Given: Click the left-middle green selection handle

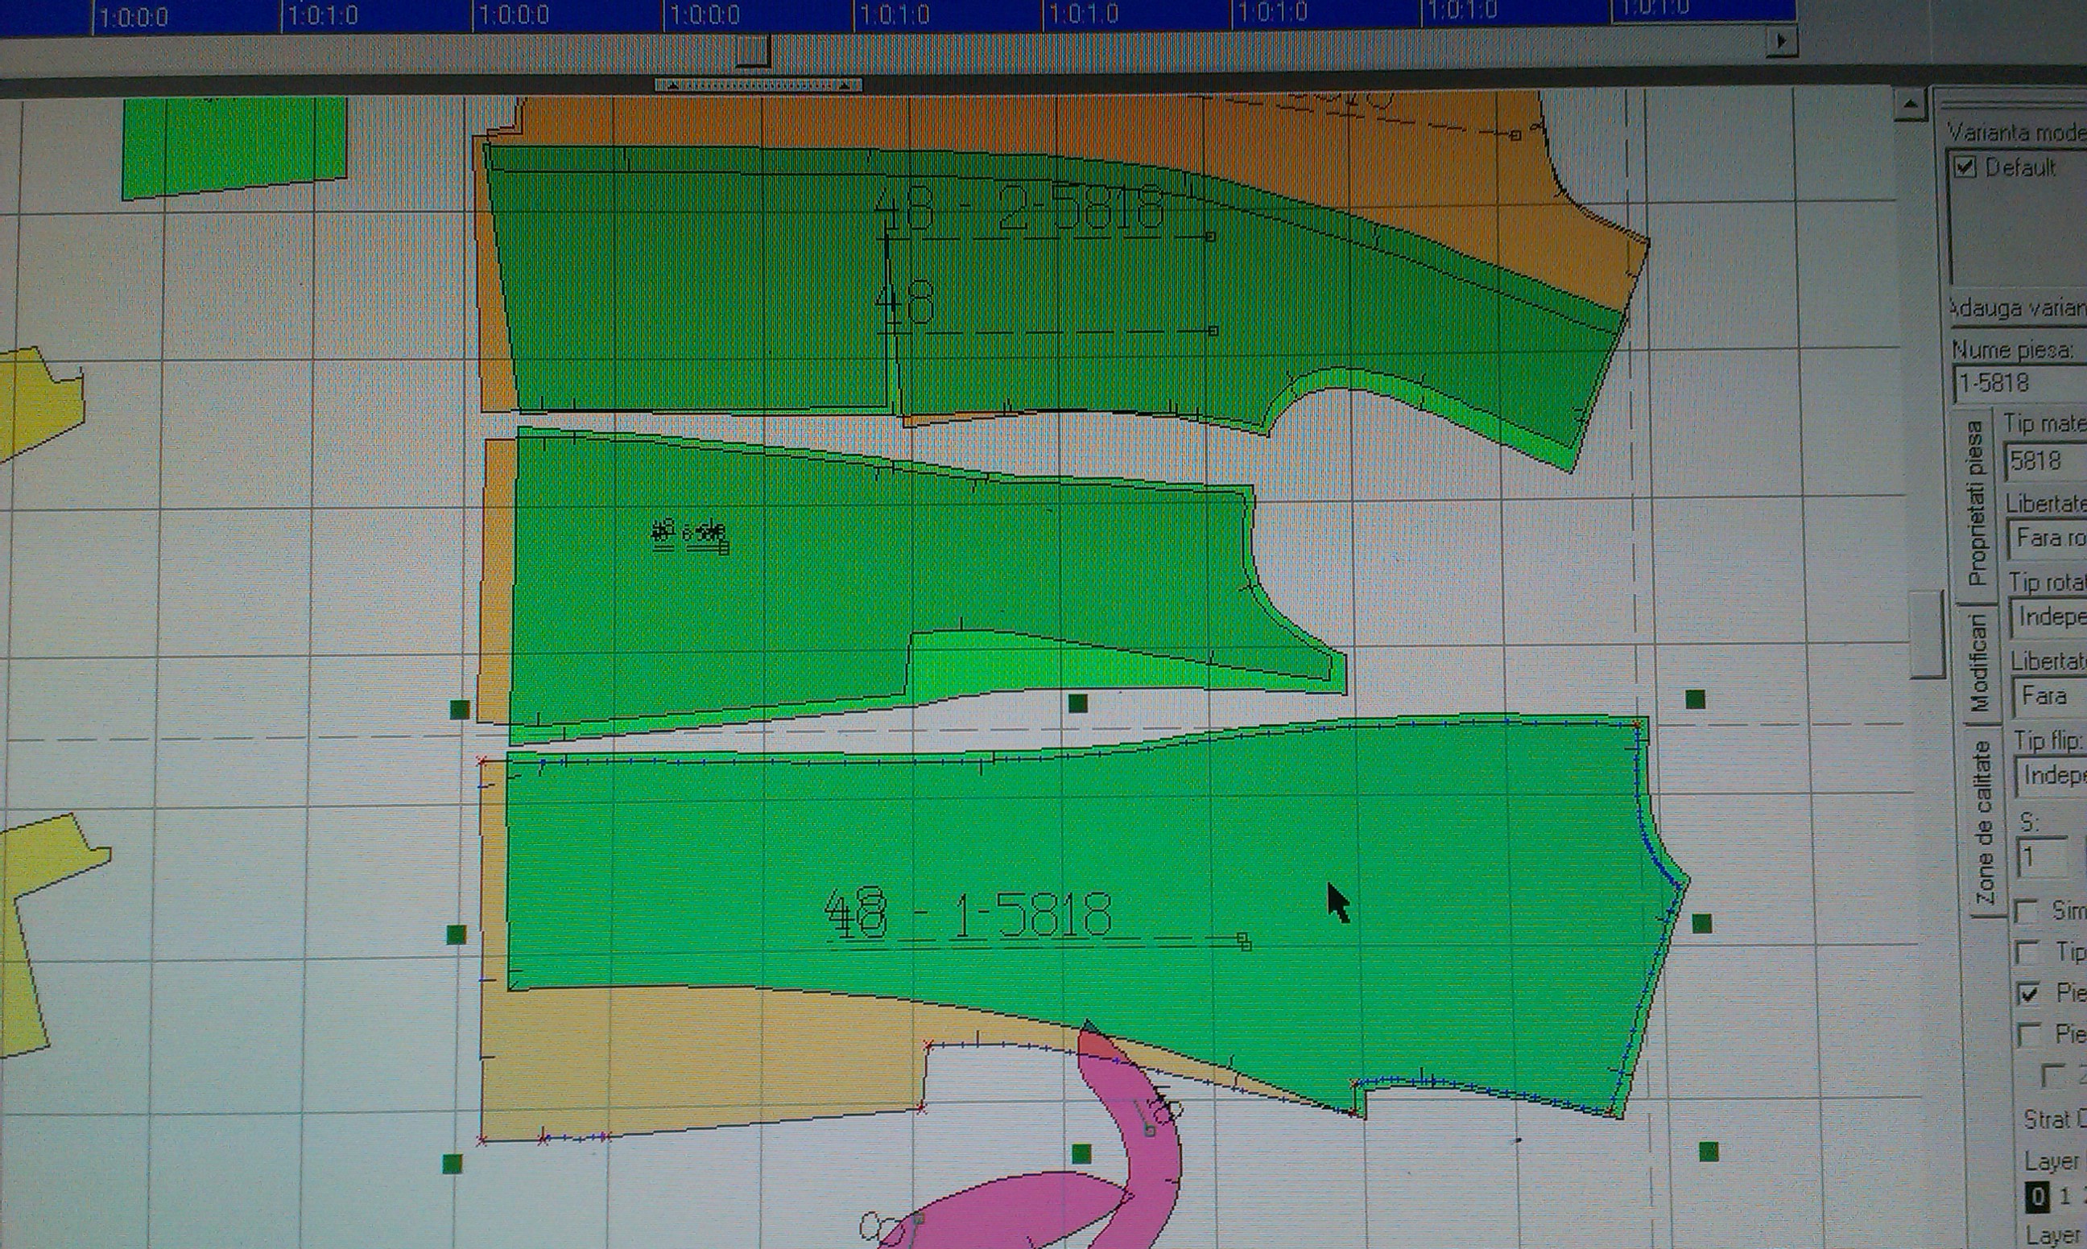Looking at the screenshot, I should (x=457, y=934).
